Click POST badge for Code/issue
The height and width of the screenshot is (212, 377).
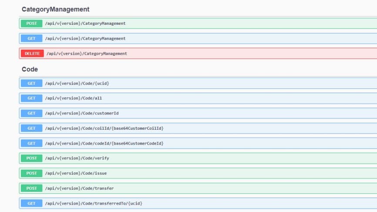[31, 173]
